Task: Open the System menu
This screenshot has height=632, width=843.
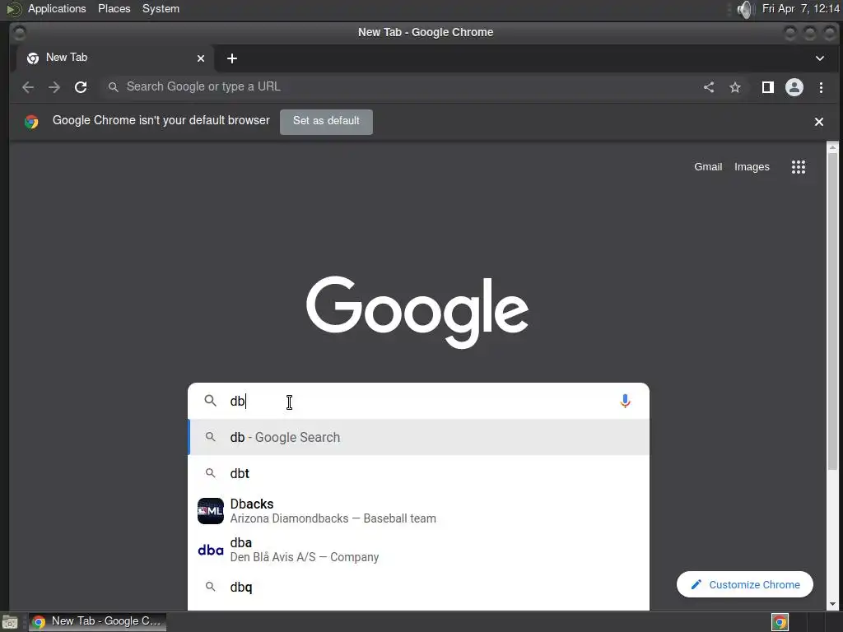Action: tap(161, 8)
